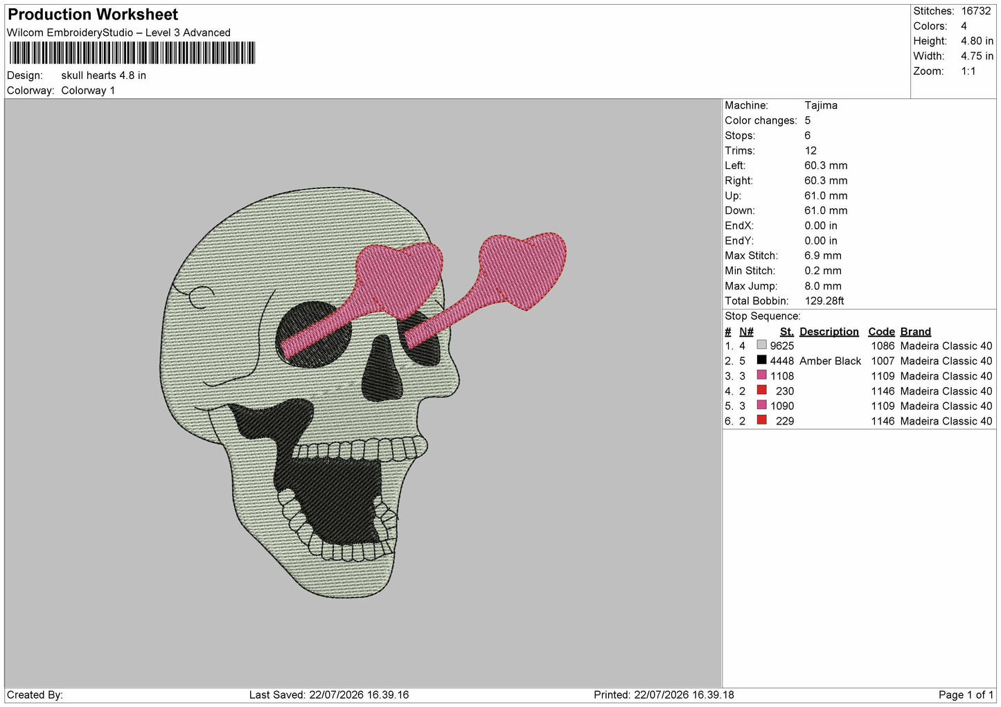Screen dimensions: 1001x707
Task: Click the EndX value 0.00 in
Action: point(821,226)
